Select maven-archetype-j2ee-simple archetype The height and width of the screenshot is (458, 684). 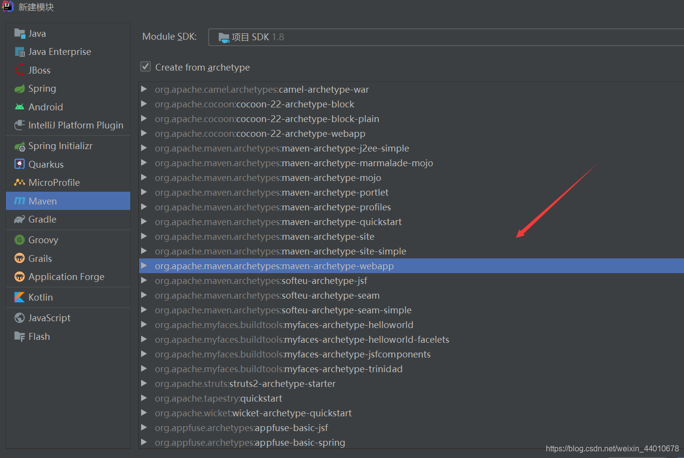[x=412, y=148]
